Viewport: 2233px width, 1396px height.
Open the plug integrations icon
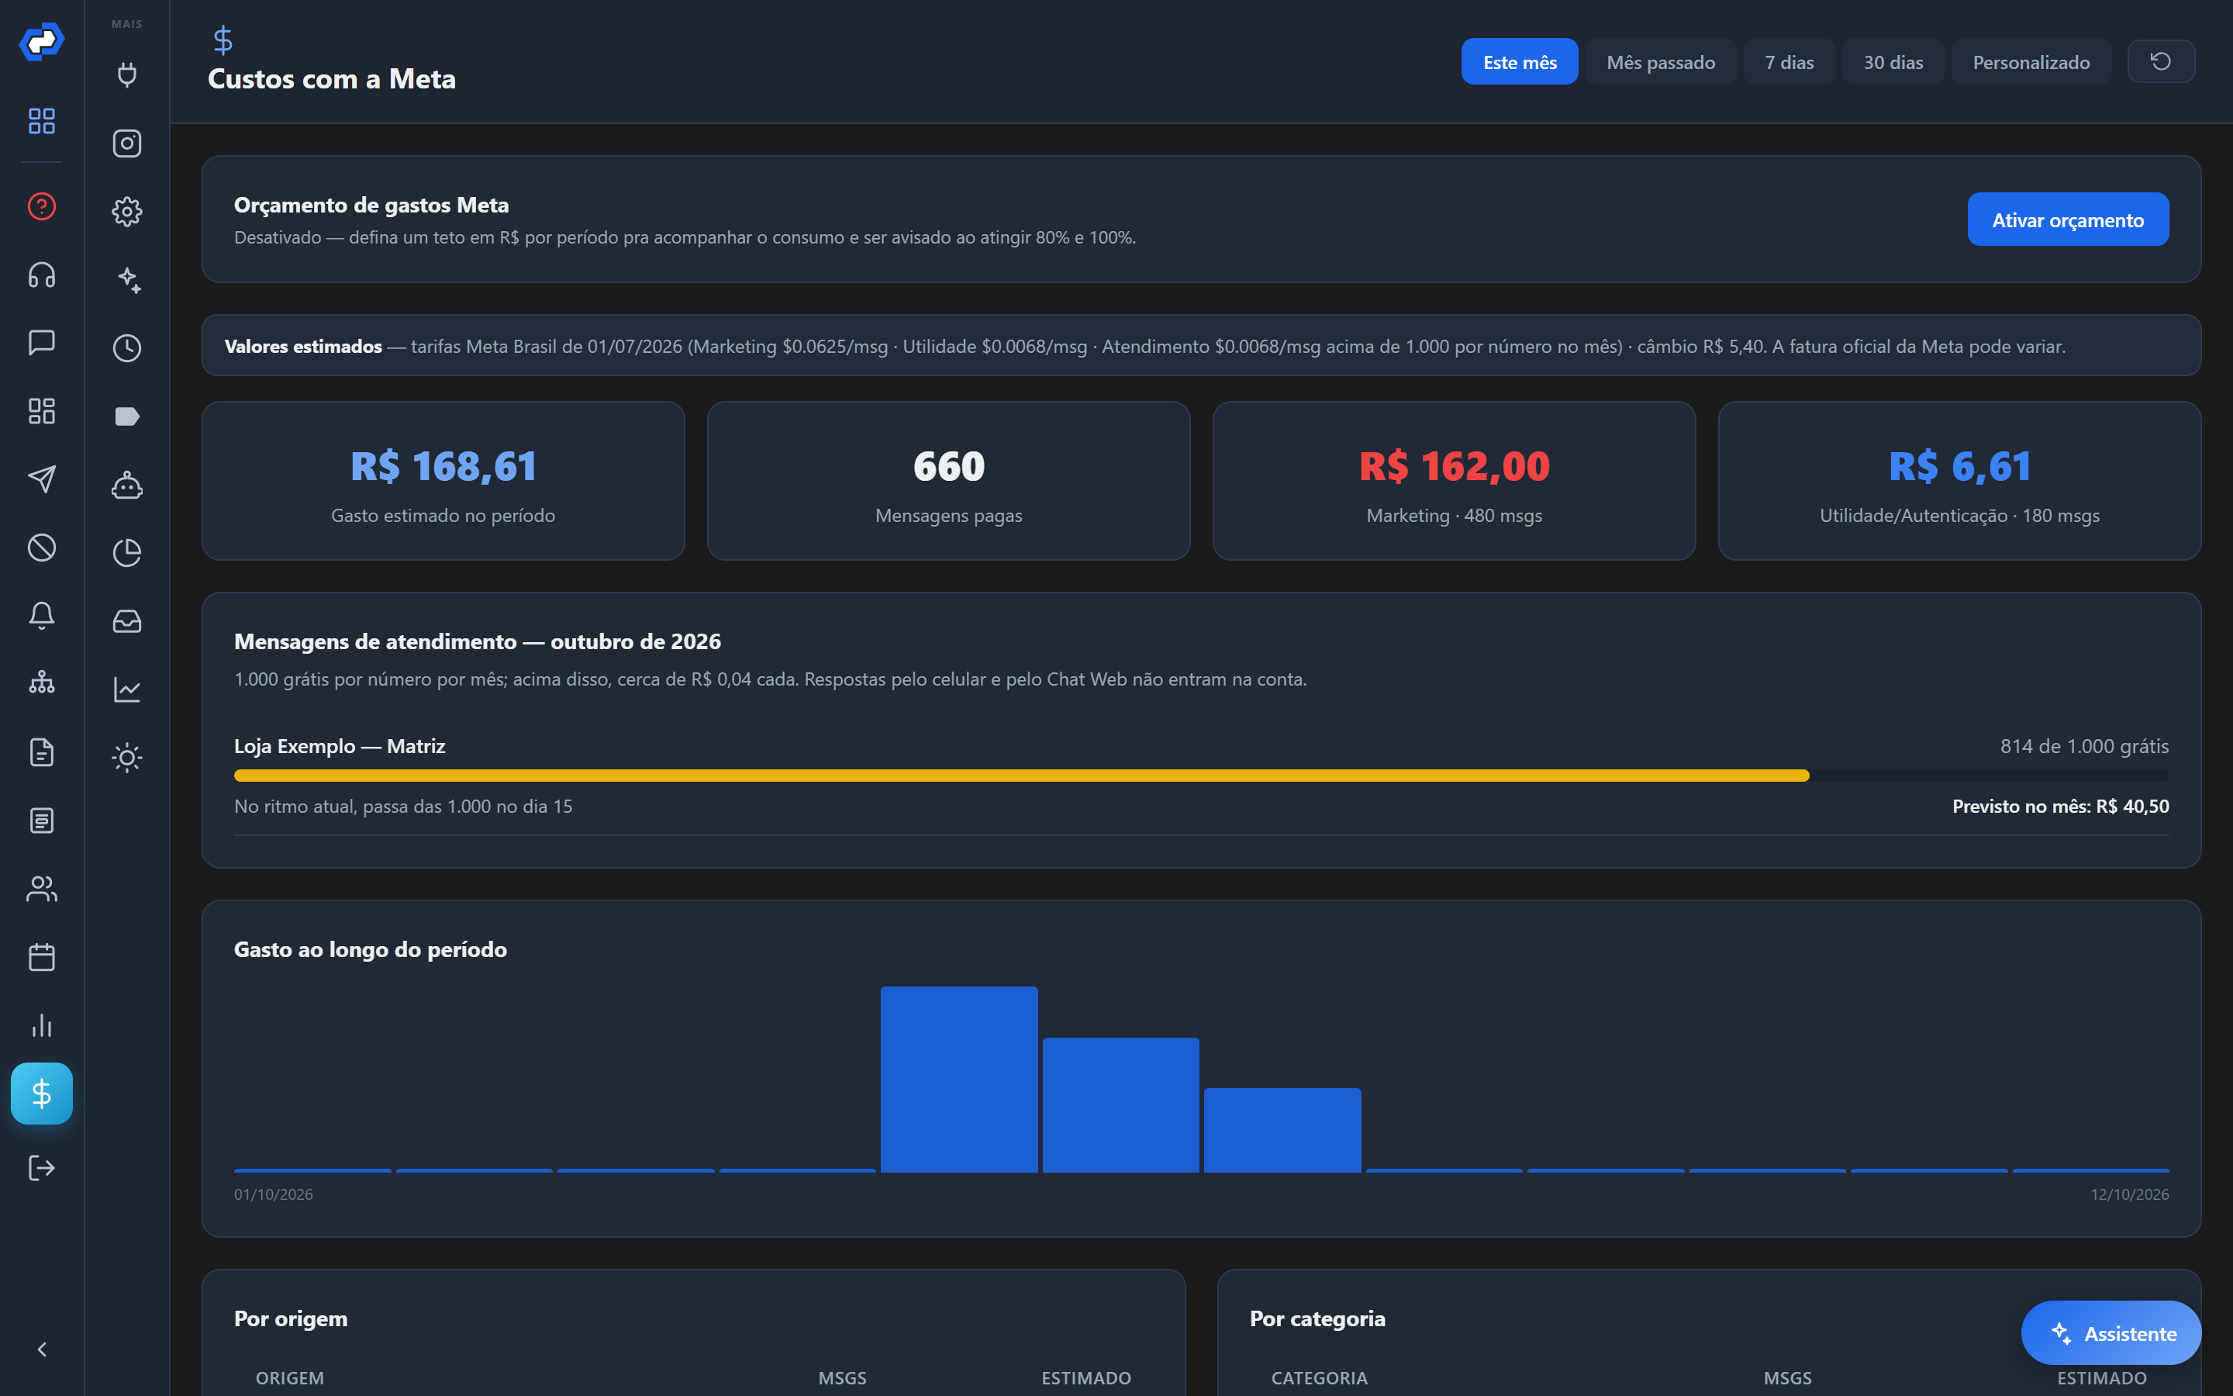(127, 74)
